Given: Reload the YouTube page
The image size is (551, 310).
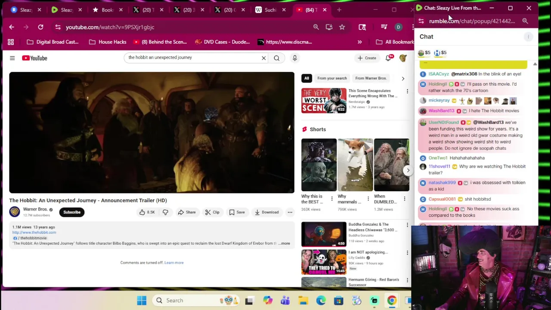Looking at the screenshot, I should 40,27.
